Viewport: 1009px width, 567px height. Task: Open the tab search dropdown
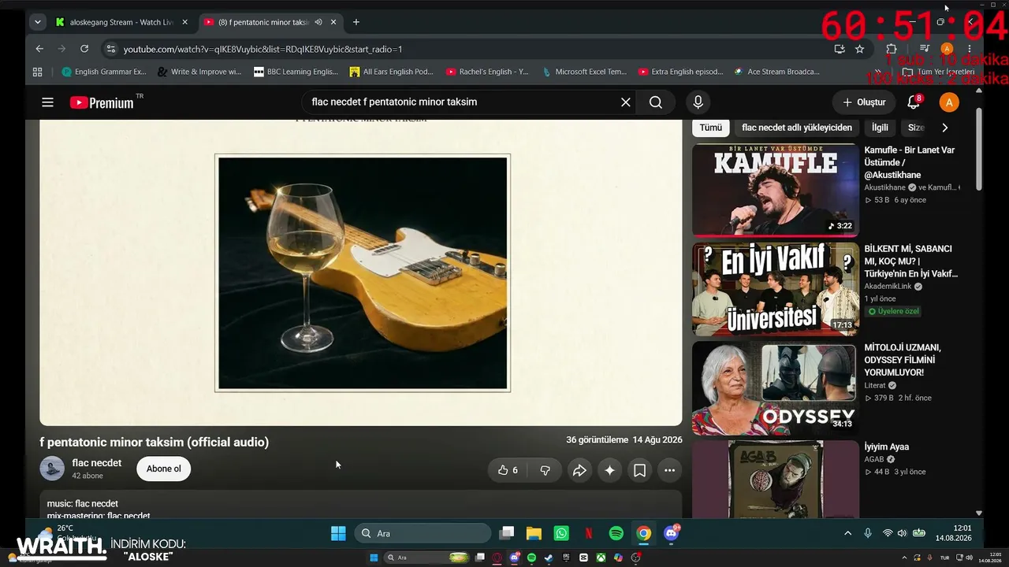click(x=37, y=22)
